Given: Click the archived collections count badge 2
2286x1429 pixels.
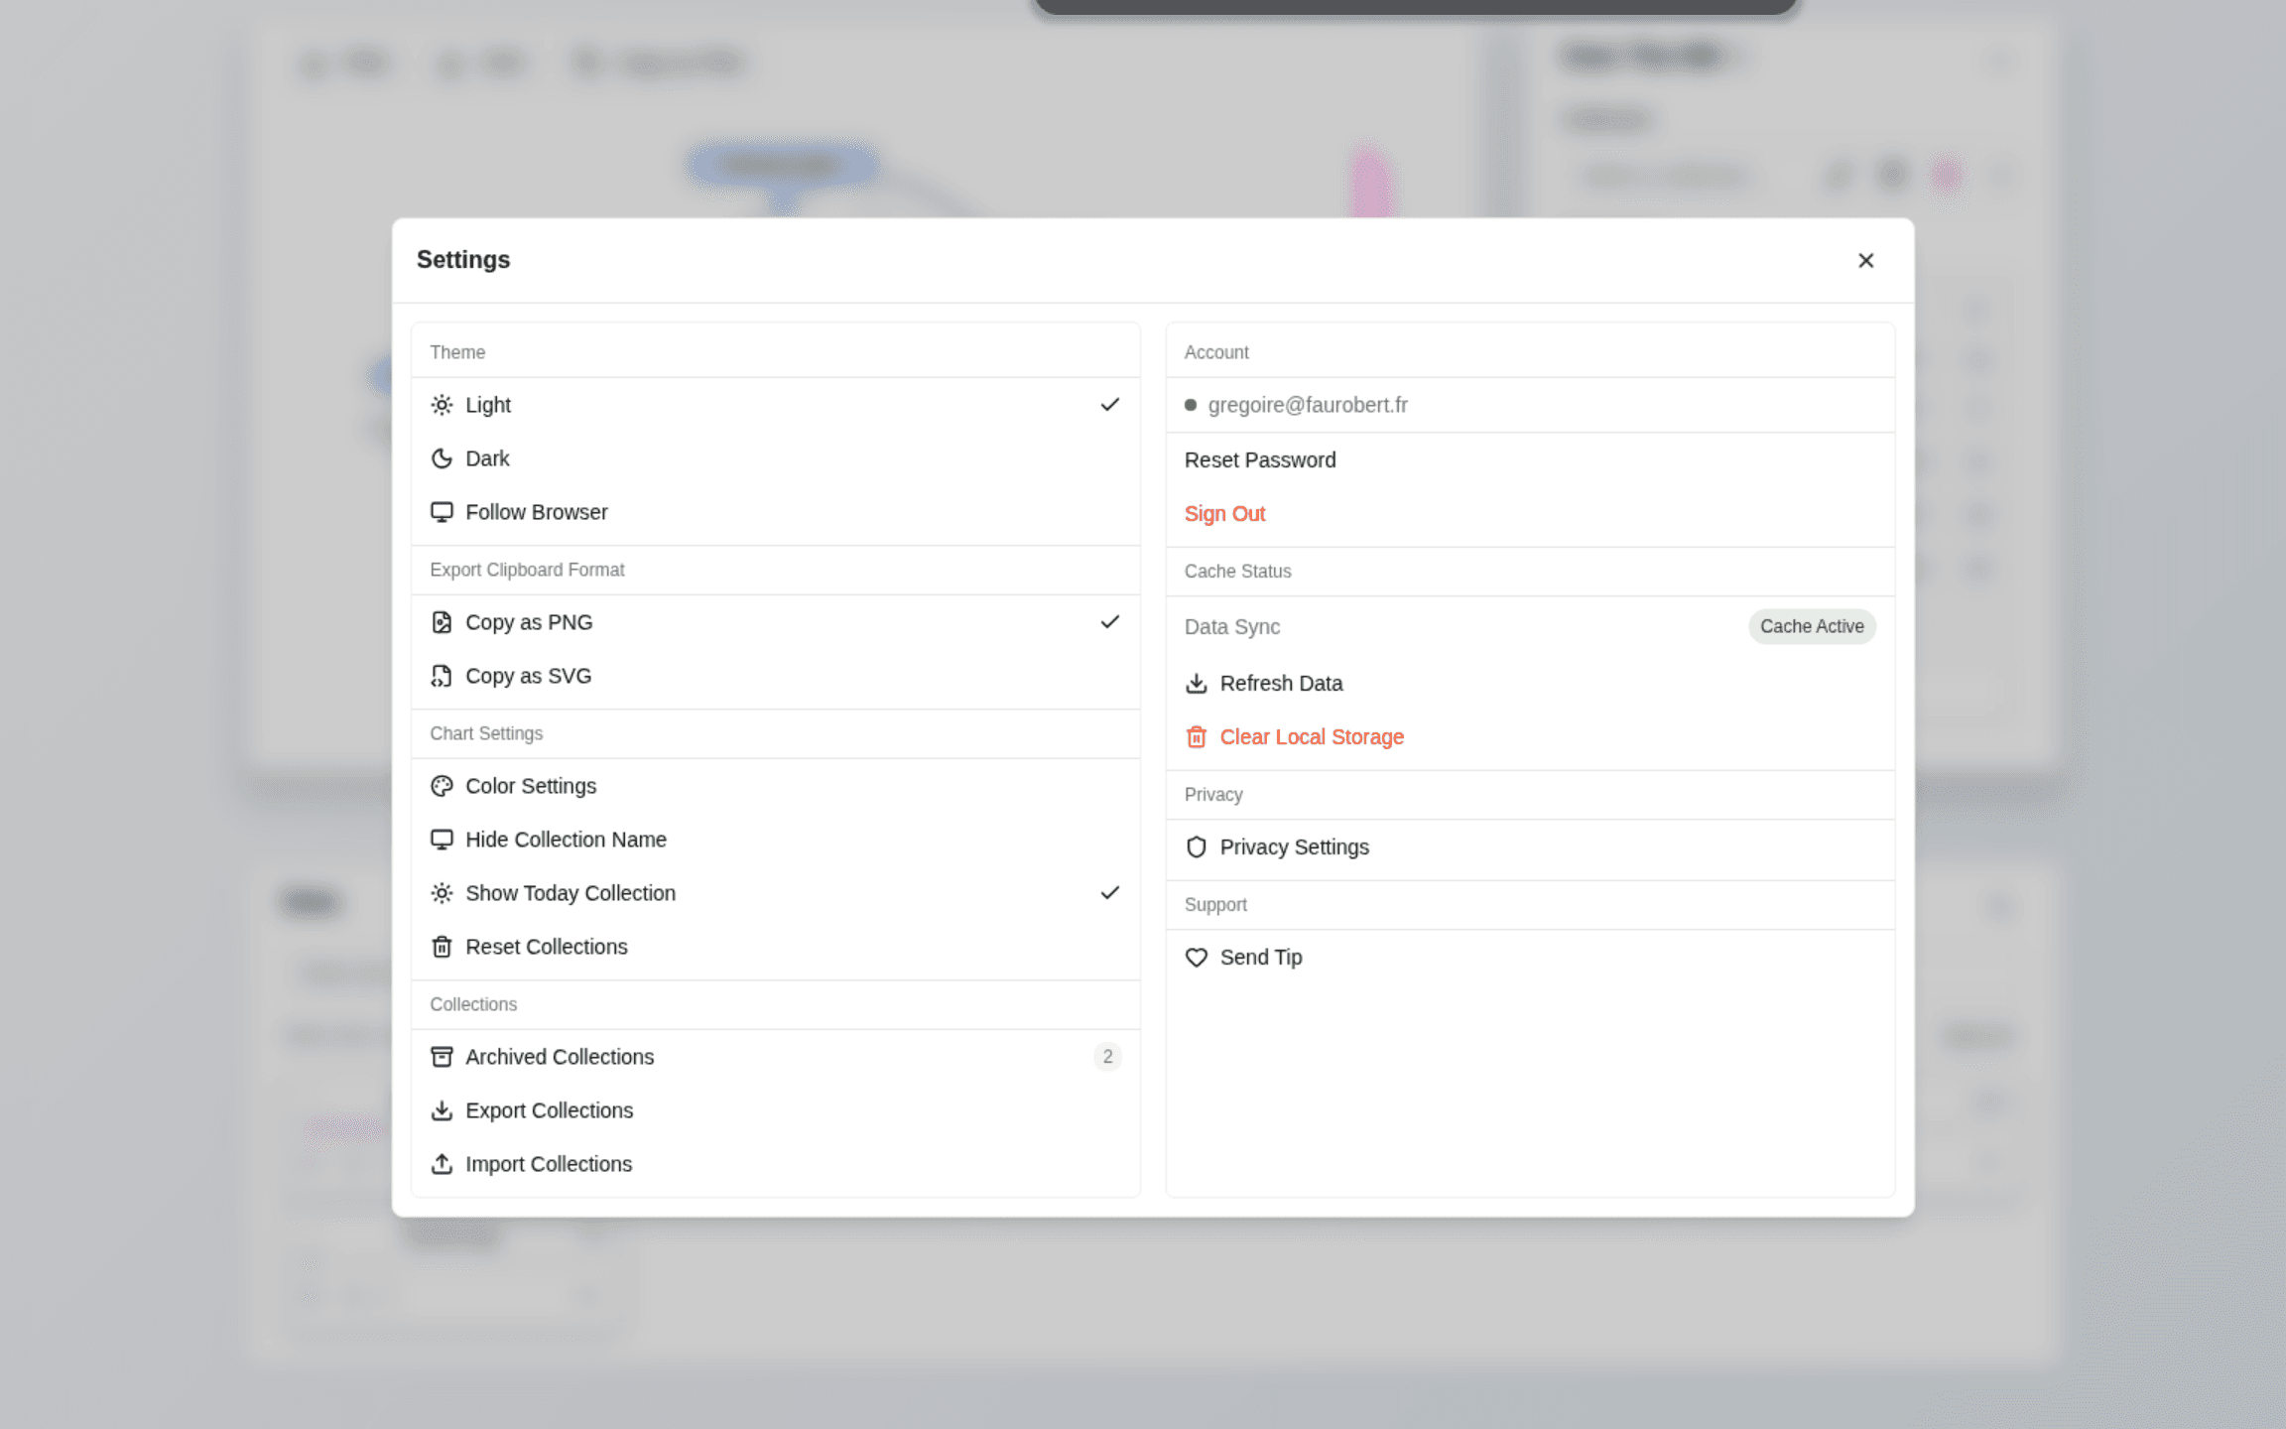Looking at the screenshot, I should 1107,1057.
